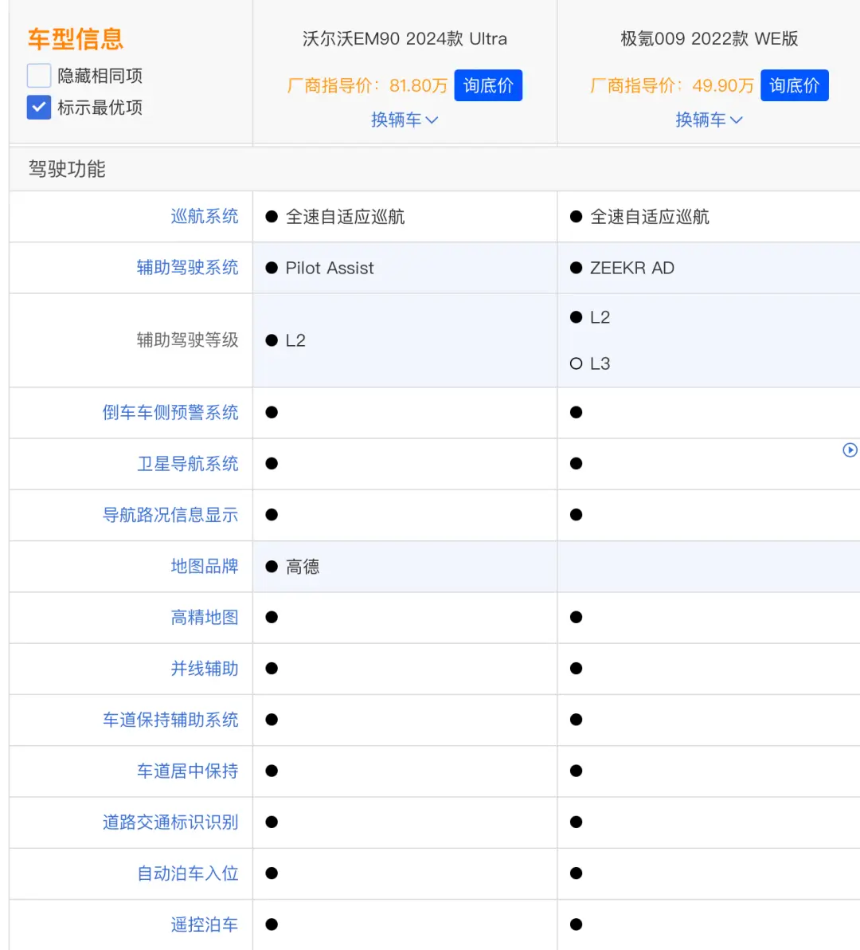Select the 沃尔沃EM90 2024款 Ultra title
Screen dimensions: 860x950
pos(405,39)
